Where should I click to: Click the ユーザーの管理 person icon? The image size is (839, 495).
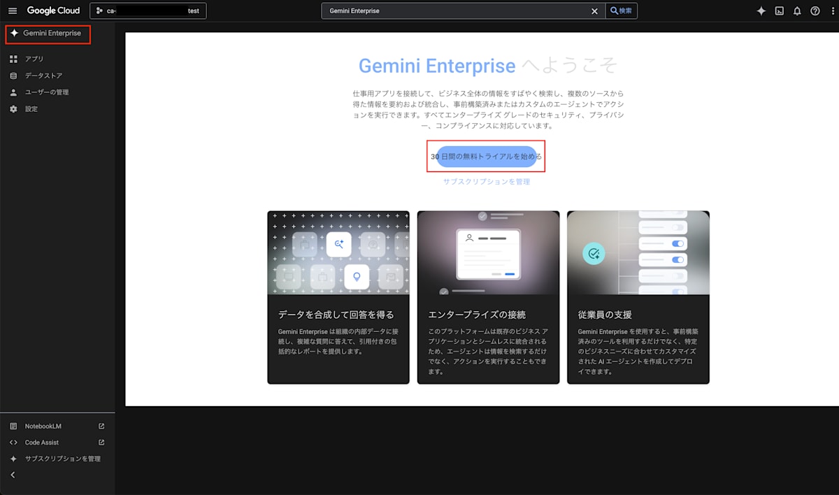13,92
